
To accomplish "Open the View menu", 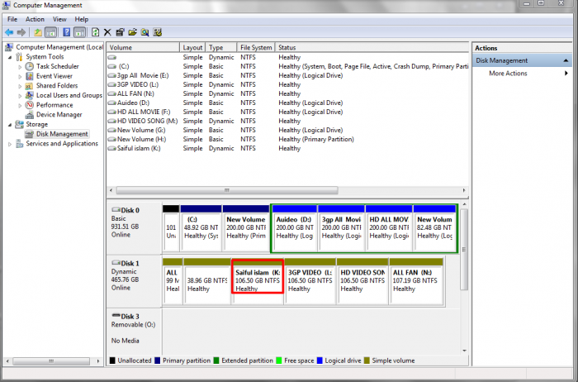I will click(59, 19).
